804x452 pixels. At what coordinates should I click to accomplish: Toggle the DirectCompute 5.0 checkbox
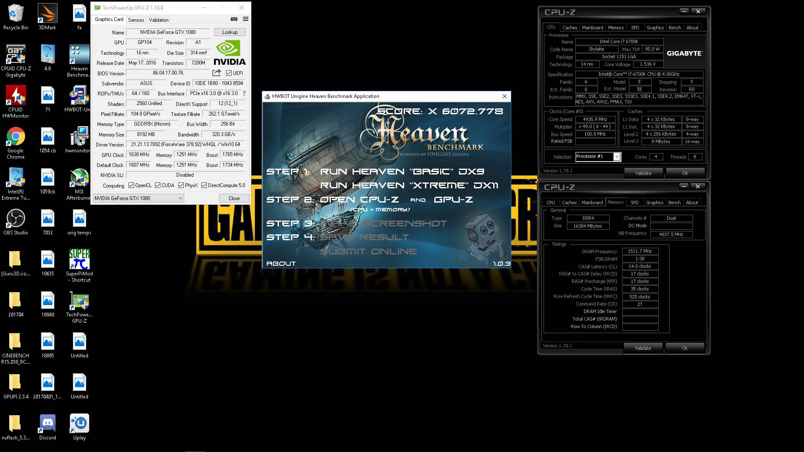(204, 185)
